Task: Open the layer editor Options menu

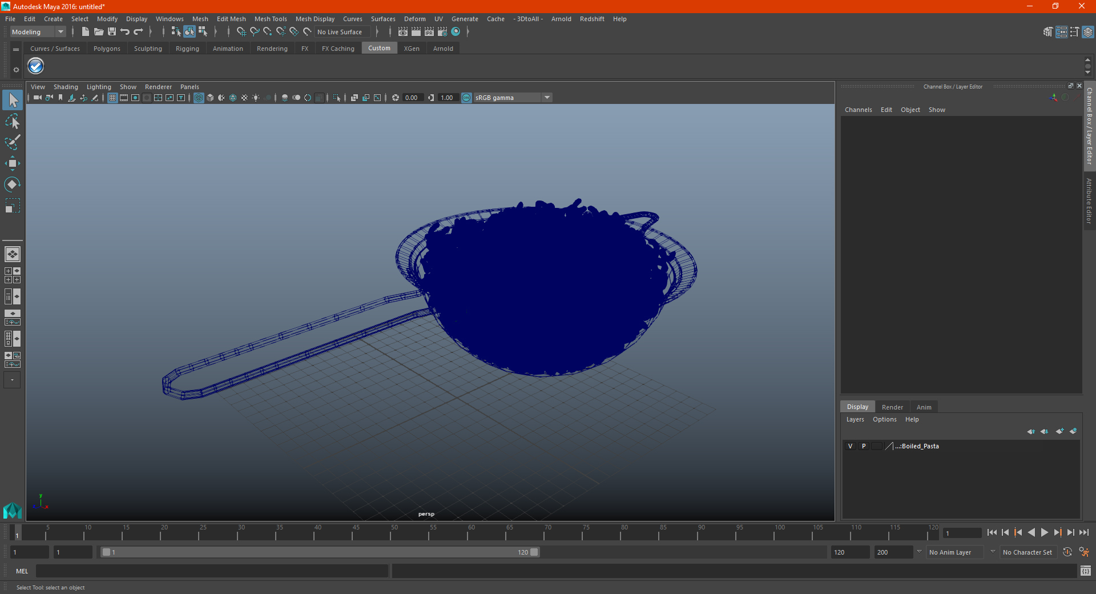Action: (884, 419)
